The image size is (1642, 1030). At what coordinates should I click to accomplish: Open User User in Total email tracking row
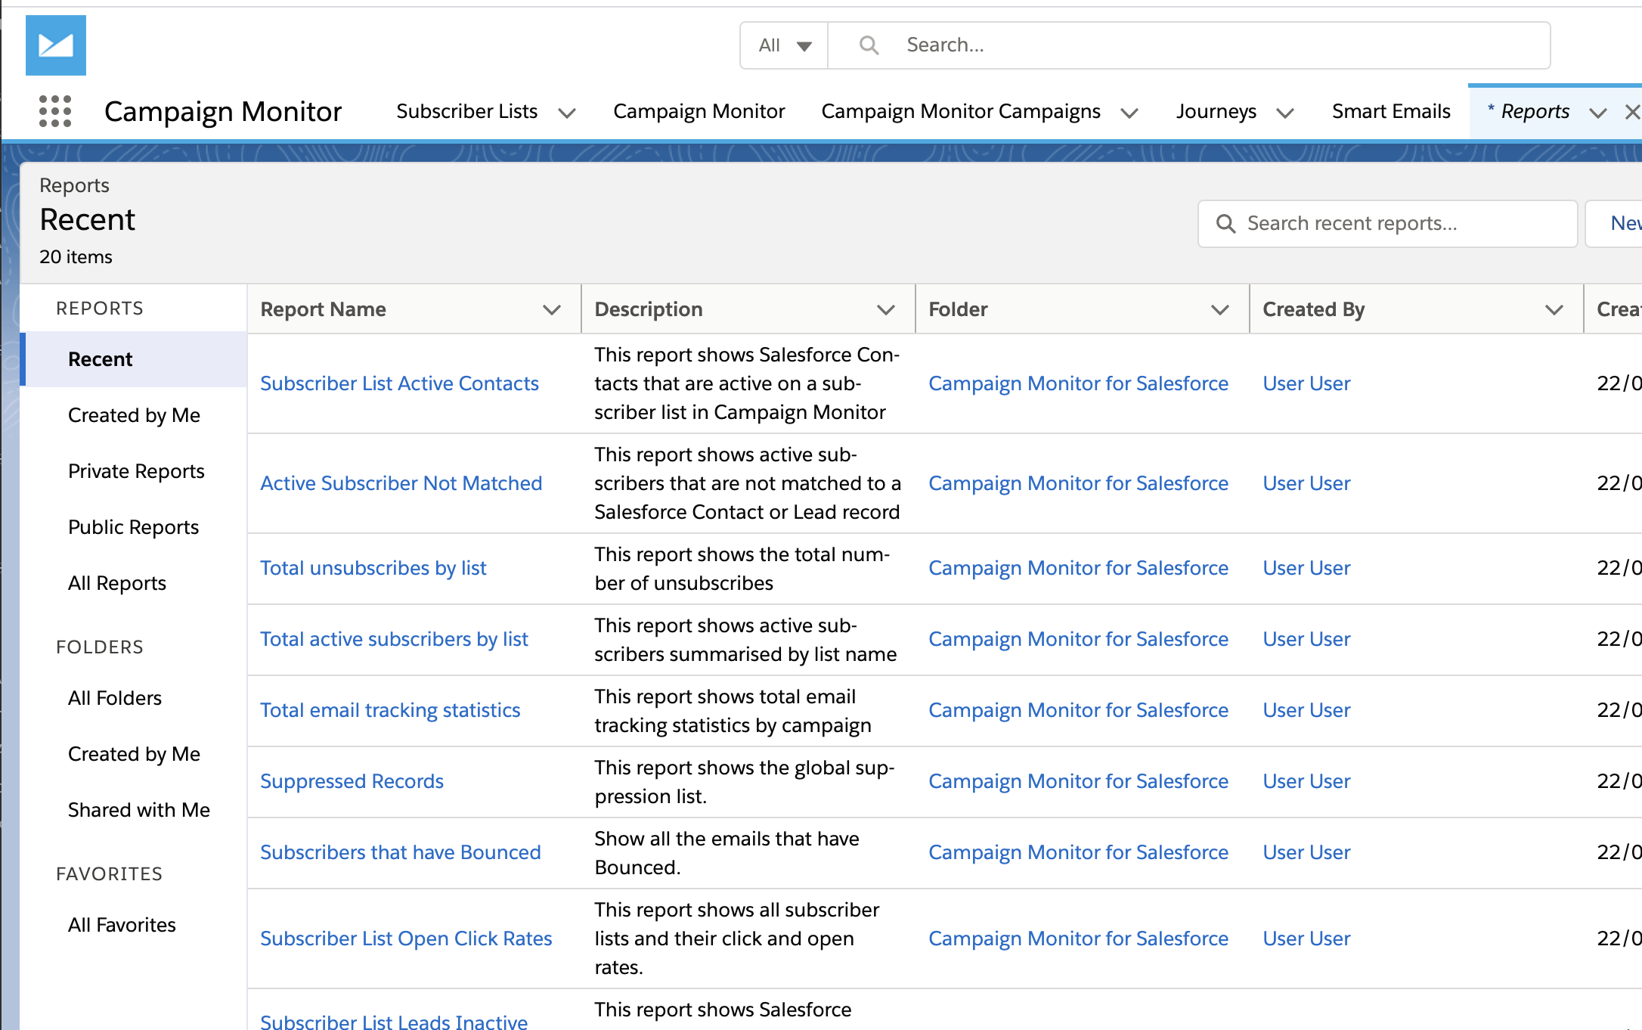pos(1306,710)
